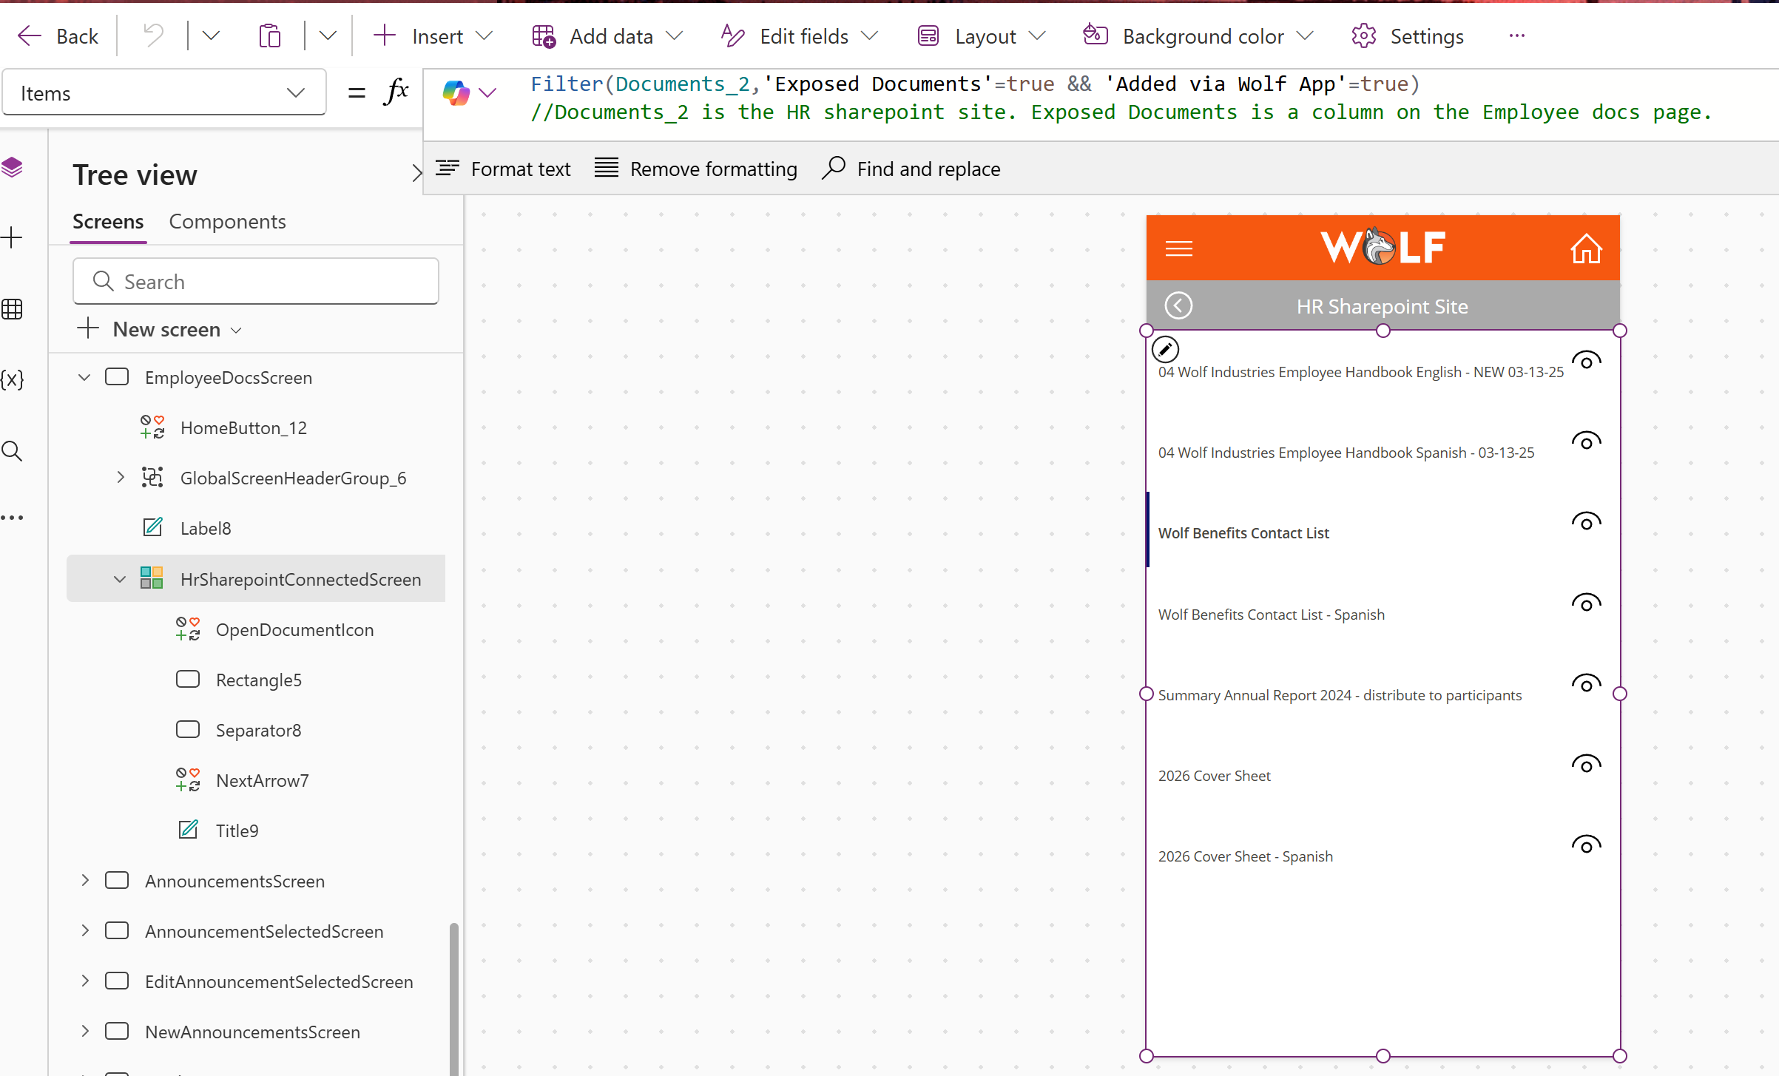Click the fx formula icon
The height and width of the screenshot is (1076, 1779).
(396, 92)
